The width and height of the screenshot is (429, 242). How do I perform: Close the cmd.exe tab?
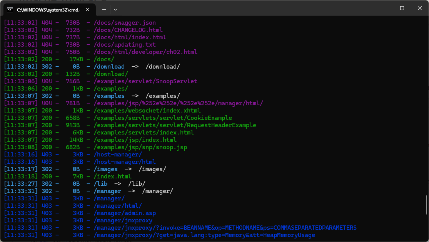88,9
